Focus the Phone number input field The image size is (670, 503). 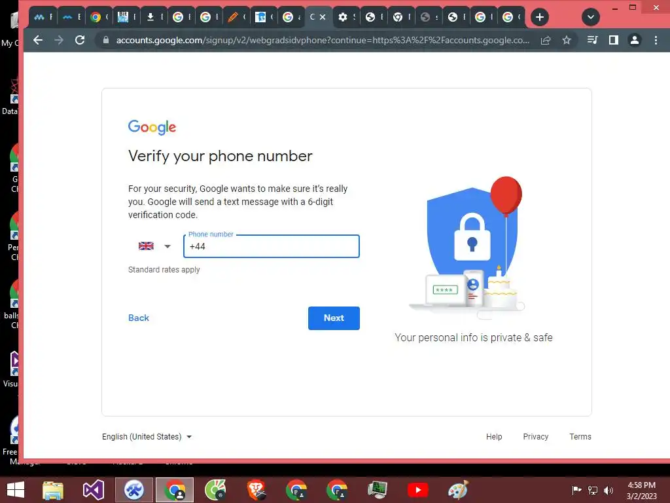(272, 246)
